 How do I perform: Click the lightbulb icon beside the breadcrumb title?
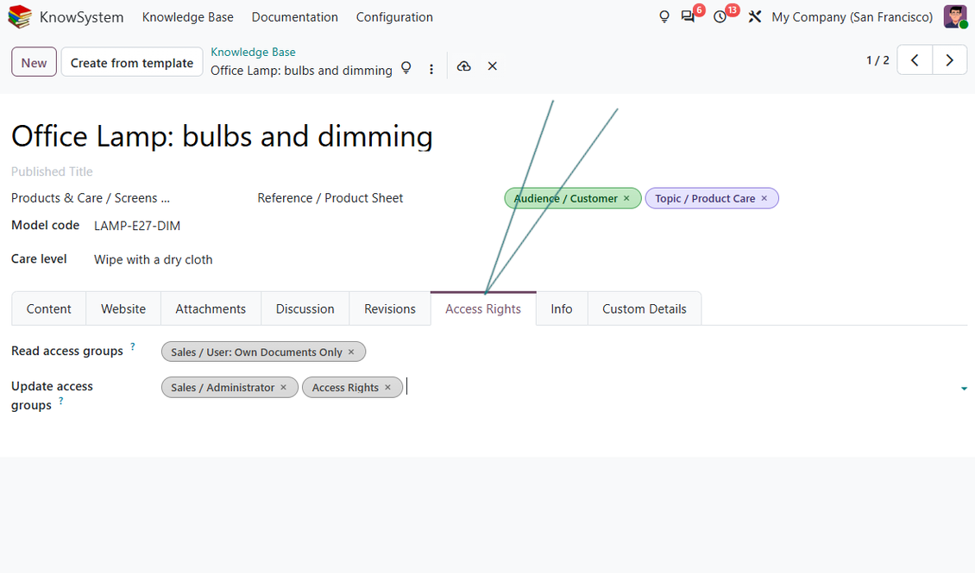click(x=406, y=68)
